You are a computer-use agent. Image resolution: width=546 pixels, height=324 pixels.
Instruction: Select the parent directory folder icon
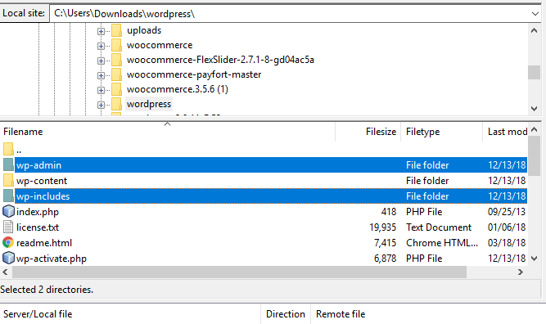tap(8, 149)
